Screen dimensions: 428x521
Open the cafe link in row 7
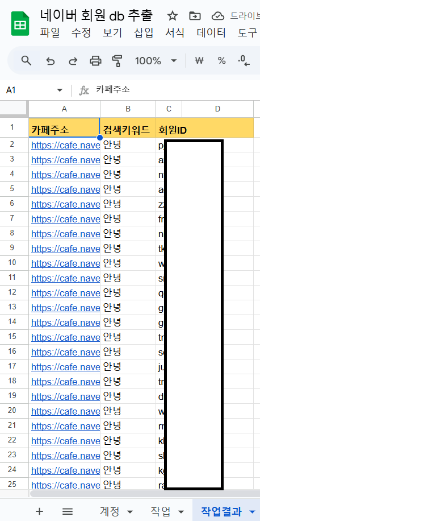[66, 219]
